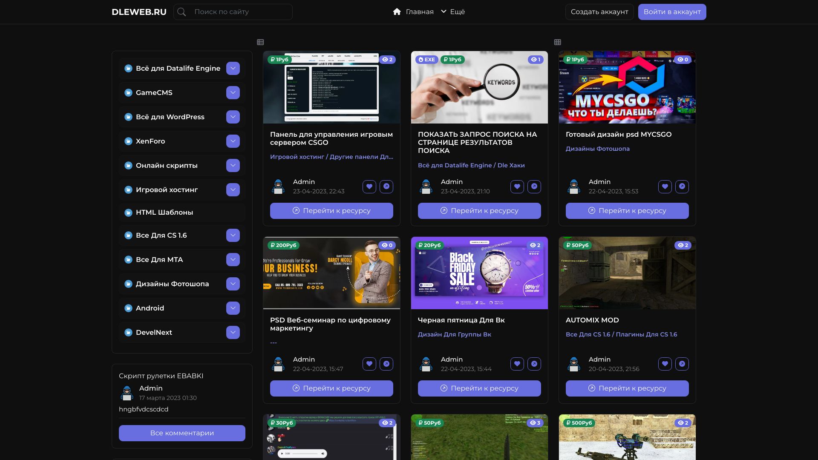Expand the GameCMS category chevron
This screenshot has height=460, width=818.
click(x=233, y=93)
